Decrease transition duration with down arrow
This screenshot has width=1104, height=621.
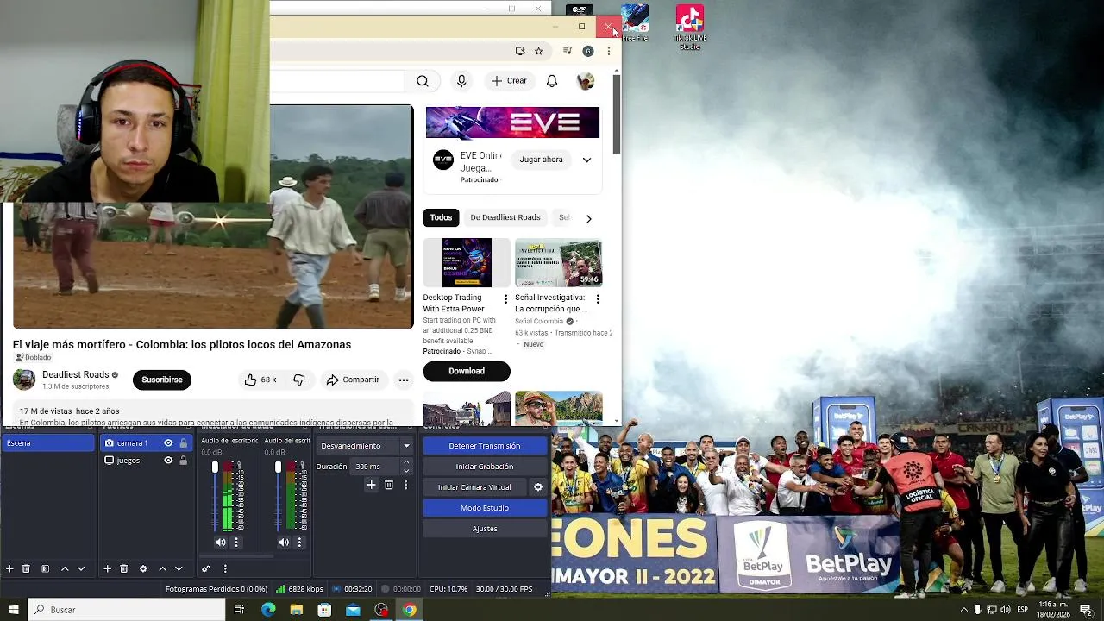click(406, 471)
